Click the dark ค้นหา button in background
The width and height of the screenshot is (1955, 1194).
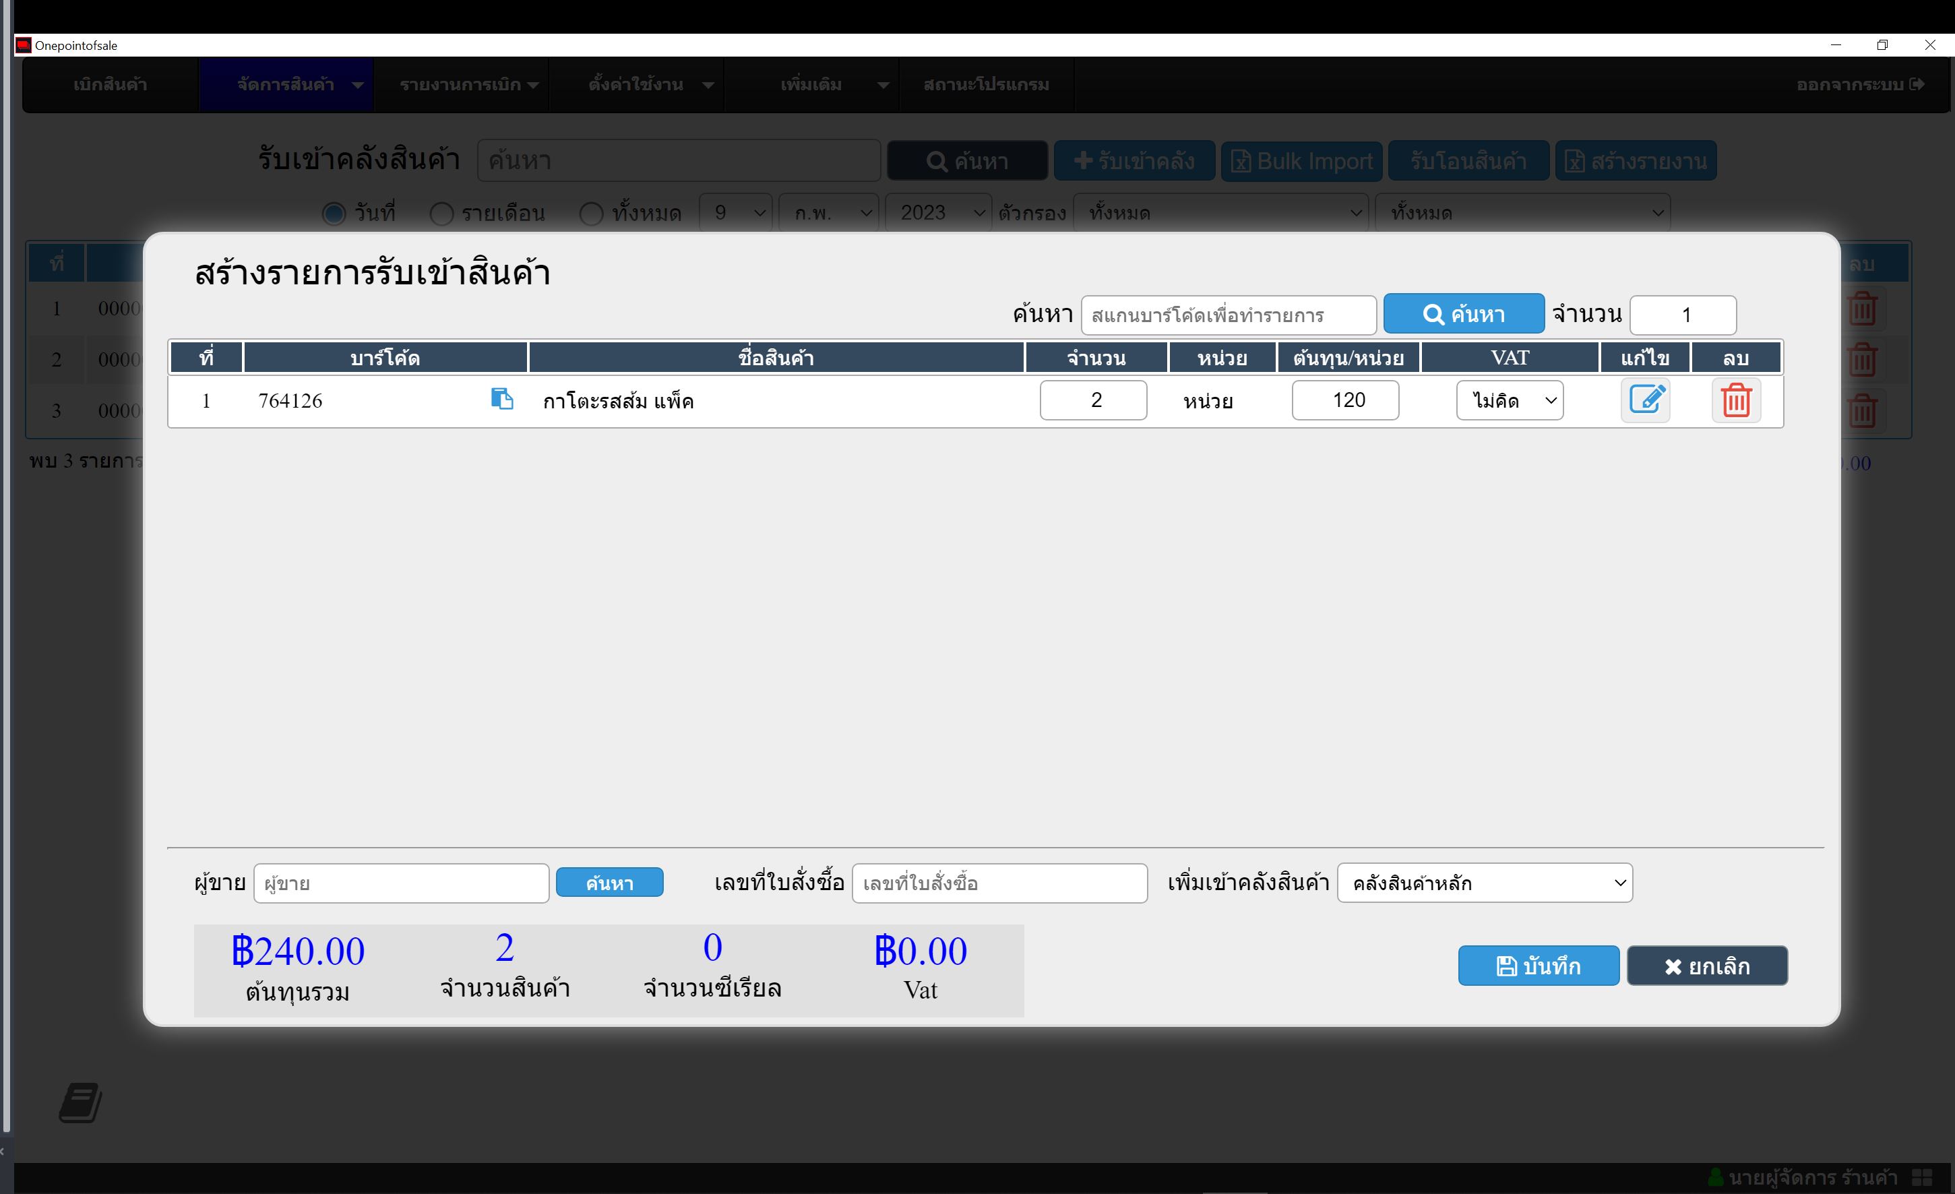coord(967,161)
